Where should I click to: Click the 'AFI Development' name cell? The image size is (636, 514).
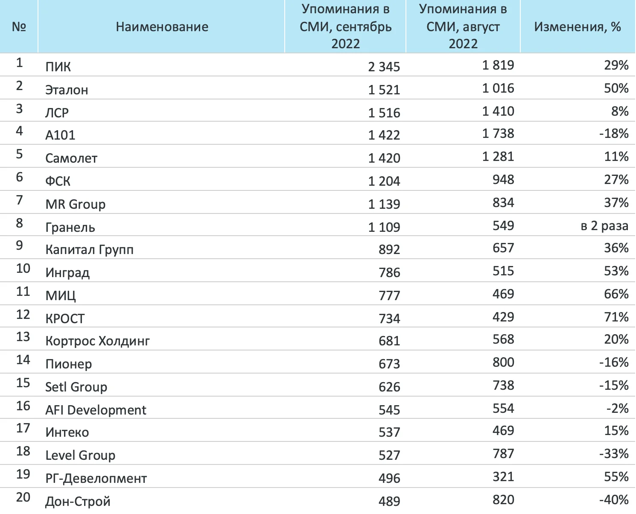pos(96,410)
